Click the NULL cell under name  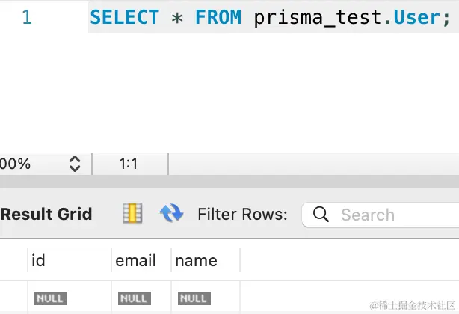(194, 298)
